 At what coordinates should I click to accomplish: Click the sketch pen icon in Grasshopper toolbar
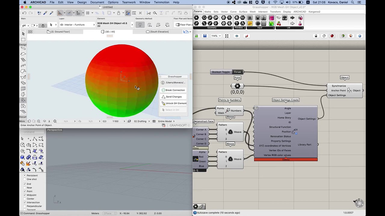click(x=247, y=36)
